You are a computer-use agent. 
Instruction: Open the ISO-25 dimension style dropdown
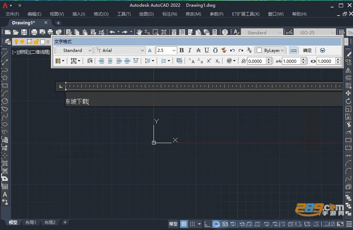tap(315, 33)
